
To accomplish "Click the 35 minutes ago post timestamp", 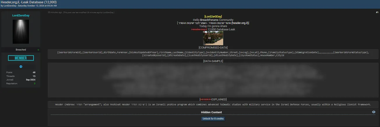I will [55, 12].
